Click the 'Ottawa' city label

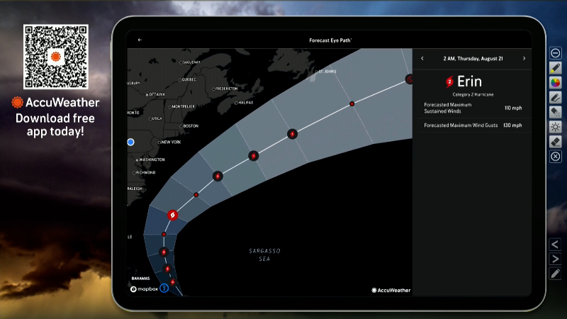(155, 94)
